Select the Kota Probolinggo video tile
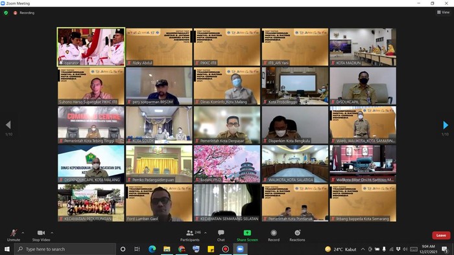The width and height of the screenshot is (454, 255). click(x=295, y=86)
